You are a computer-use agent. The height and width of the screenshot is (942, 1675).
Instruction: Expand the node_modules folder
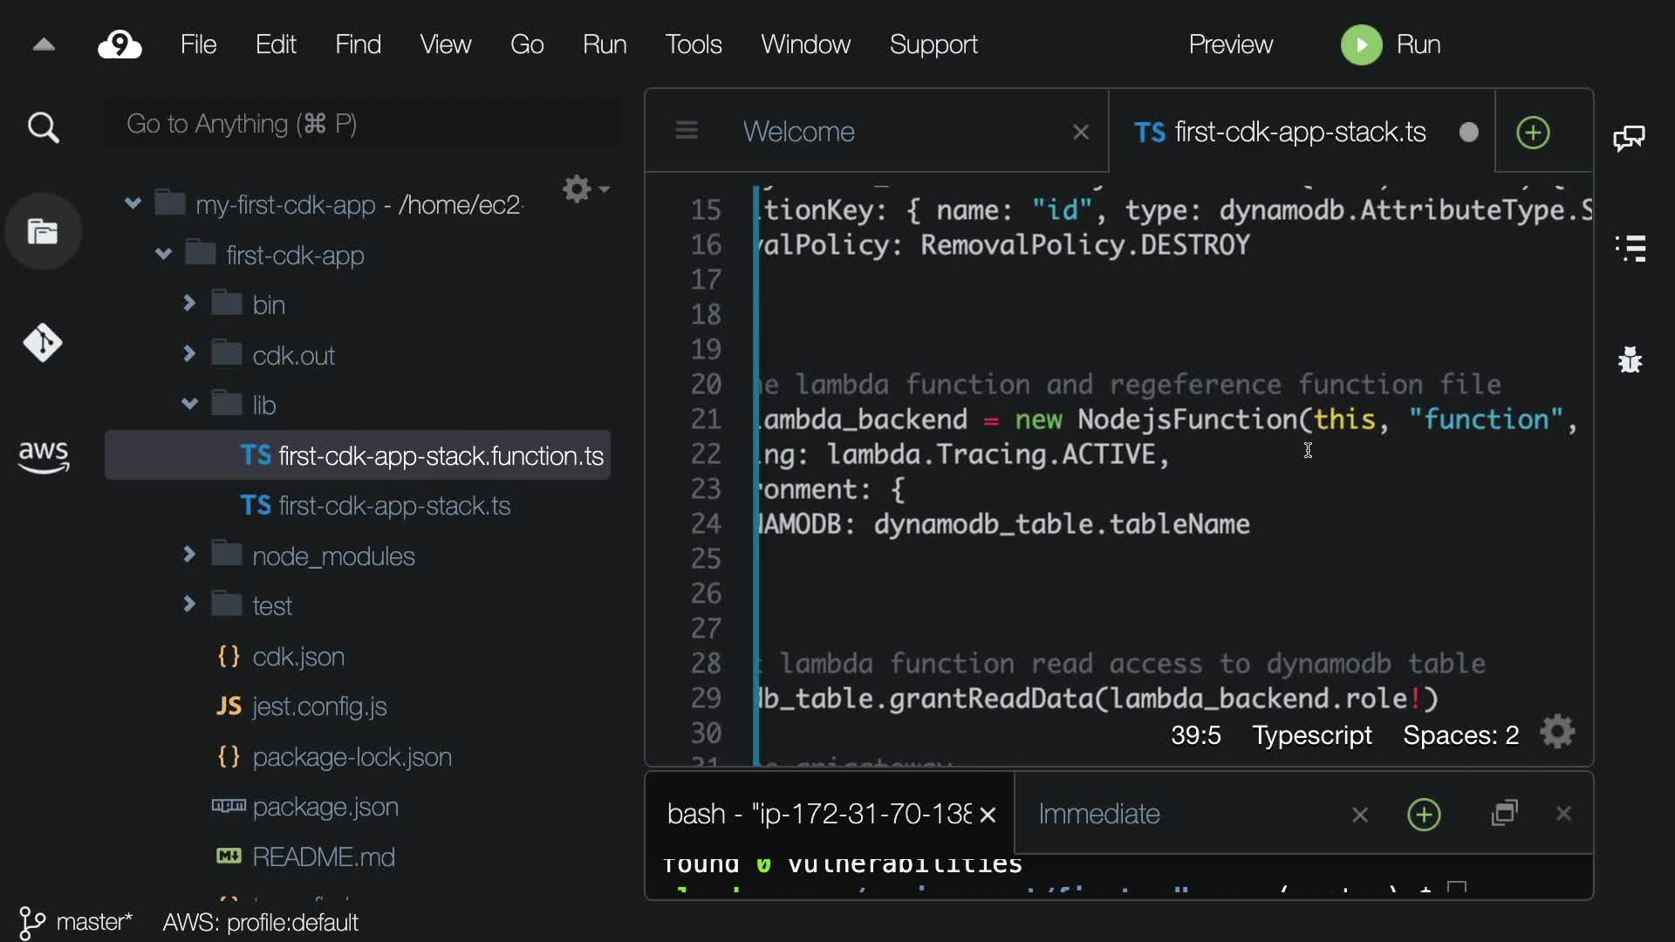point(188,555)
